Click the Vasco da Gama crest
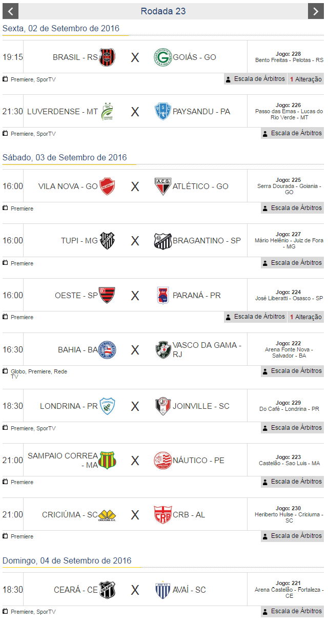 (x=163, y=350)
